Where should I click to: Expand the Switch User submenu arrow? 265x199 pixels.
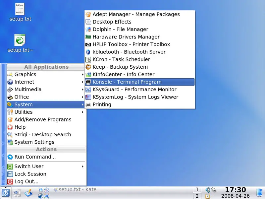(82, 166)
